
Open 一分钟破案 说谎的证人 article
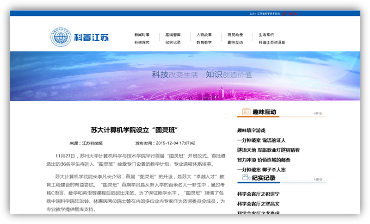pos(261,140)
